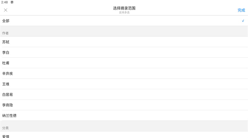Select author 王维
248x138 pixels.
(x=124, y=84)
